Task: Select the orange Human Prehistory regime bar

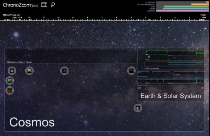Action: [200, 4]
